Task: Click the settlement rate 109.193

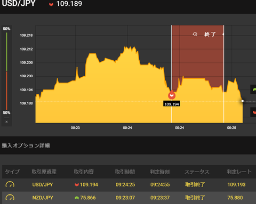Action: click(x=236, y=185)
